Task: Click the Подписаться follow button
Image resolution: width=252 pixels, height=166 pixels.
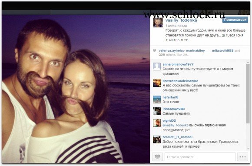Action: (235, 20)
